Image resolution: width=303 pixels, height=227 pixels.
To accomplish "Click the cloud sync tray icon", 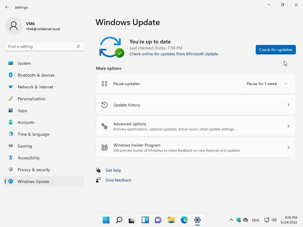I will [246, 220].
